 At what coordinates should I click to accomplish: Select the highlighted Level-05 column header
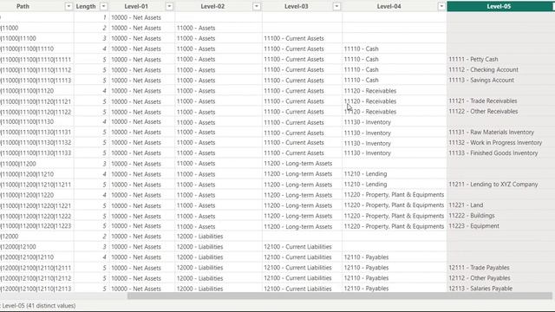tap(500, 6)
